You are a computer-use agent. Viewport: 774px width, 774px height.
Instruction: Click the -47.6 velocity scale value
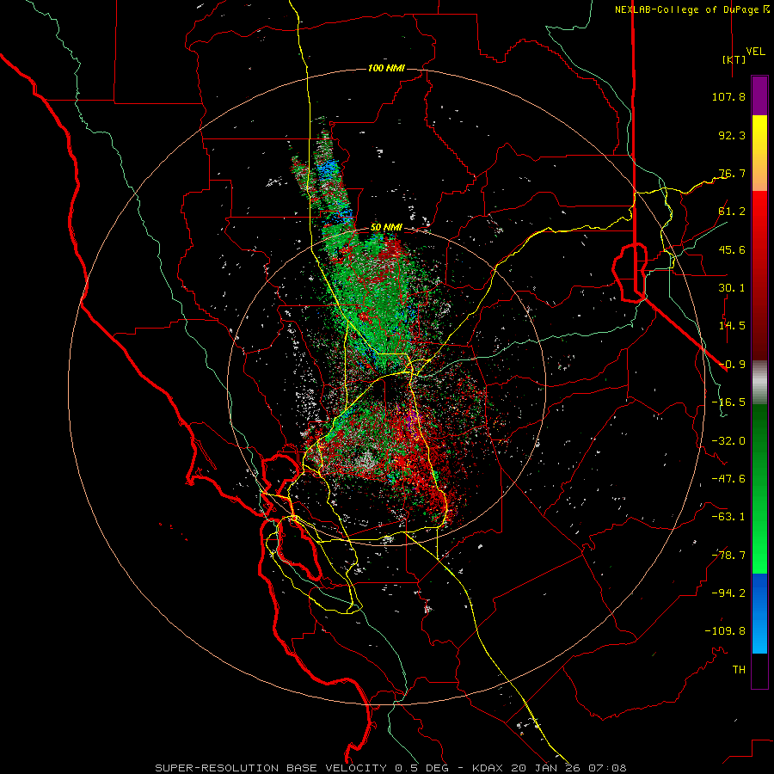(x=728, y=479)
